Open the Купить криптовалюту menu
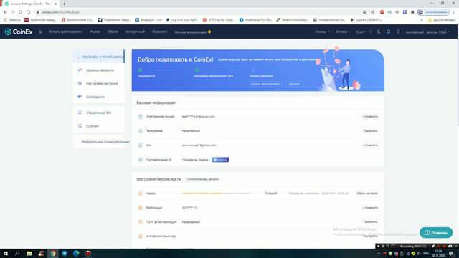The image size is (459, 258). click(x=65, y=32)
